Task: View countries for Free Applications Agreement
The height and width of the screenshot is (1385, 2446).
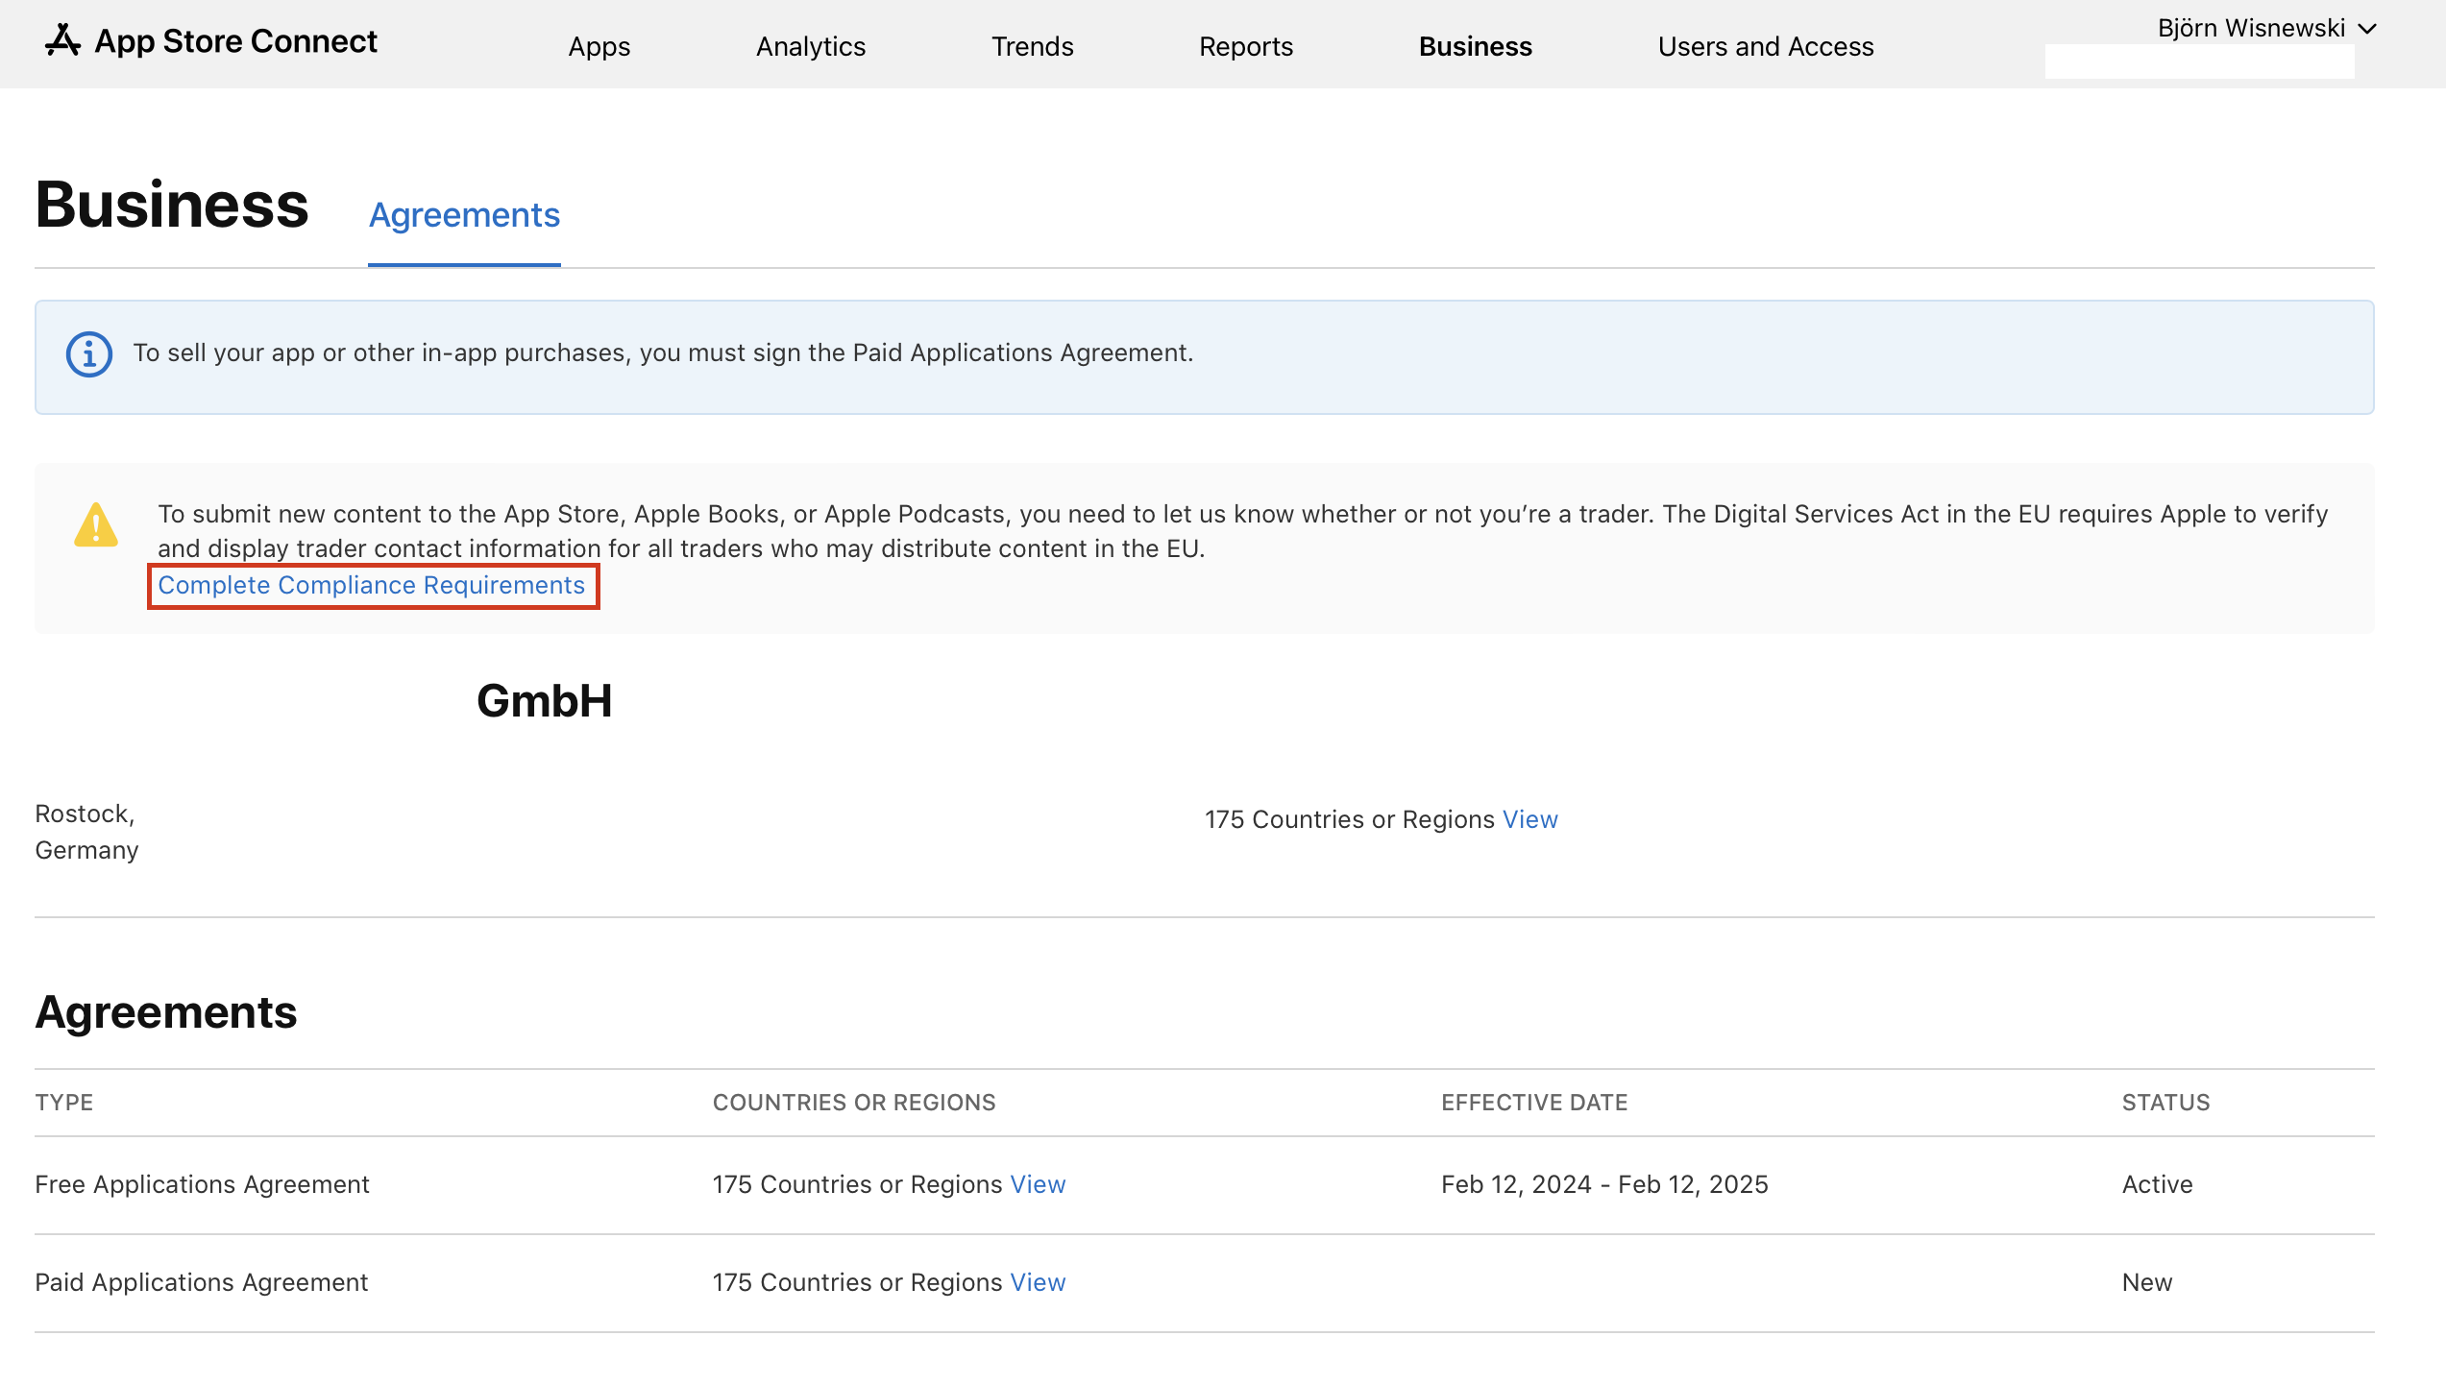Action: [1038, 1184]
